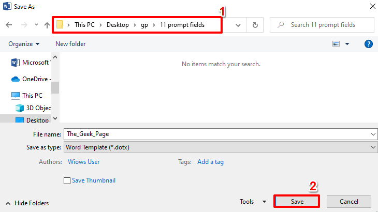
Task: Select Microsoft Word in navigation pane
Action: coord(31,63)
